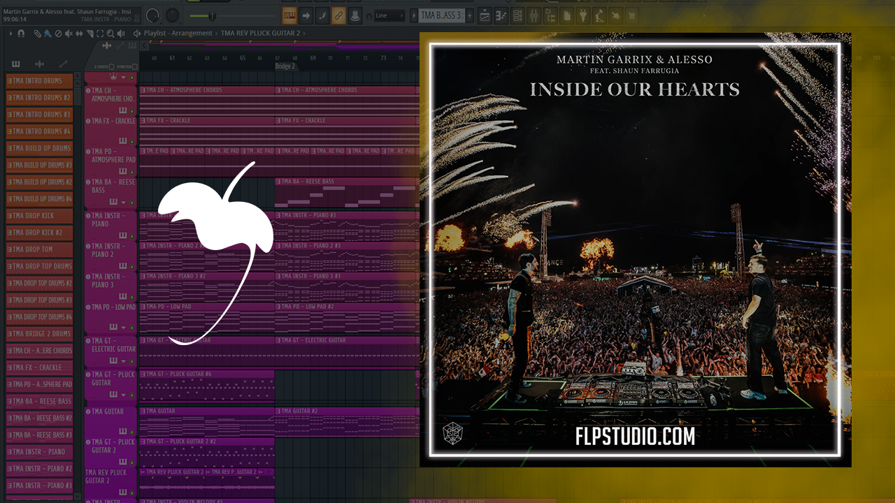Select the TMA INTRO DRUMS #3 pattern
Screen dimensions: 895x503
click(x=39, y=115)
